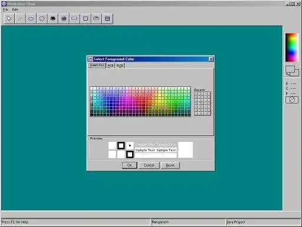Click the "Preview" label in the dialog
This screenshot has height=227, width=302.
pyautogui.click(x=96, y=138)
